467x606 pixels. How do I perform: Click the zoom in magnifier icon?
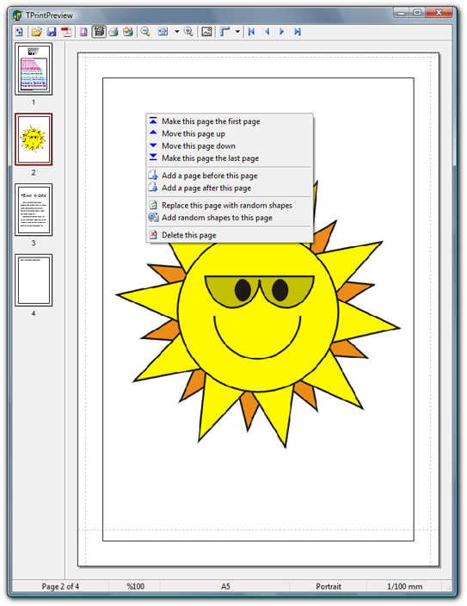coord(188,32)
